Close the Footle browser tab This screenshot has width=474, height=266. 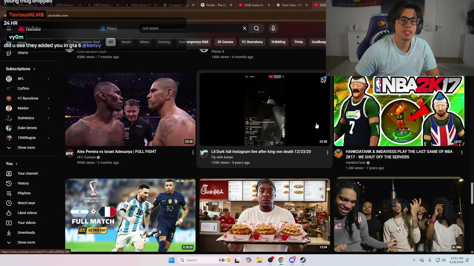(231, 5)
